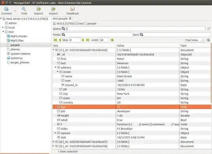Click the value 'Main Street'
The width and height of the screenshot is (212, 154).
click(x=124, y=76)
